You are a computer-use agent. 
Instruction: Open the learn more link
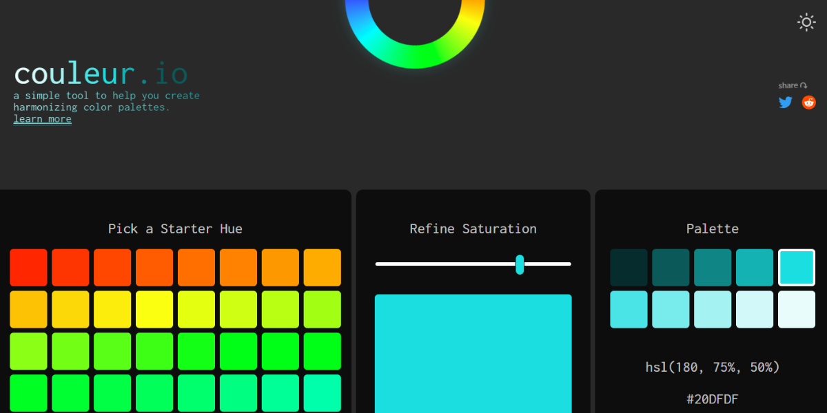point(42,119)
